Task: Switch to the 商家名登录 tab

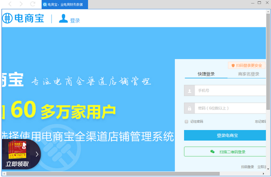Action: (x=249, y=74)
